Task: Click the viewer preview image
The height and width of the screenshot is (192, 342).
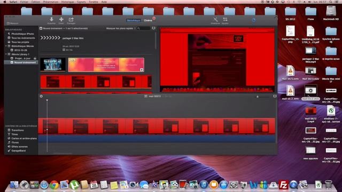Action: click(x=217, y=60)
